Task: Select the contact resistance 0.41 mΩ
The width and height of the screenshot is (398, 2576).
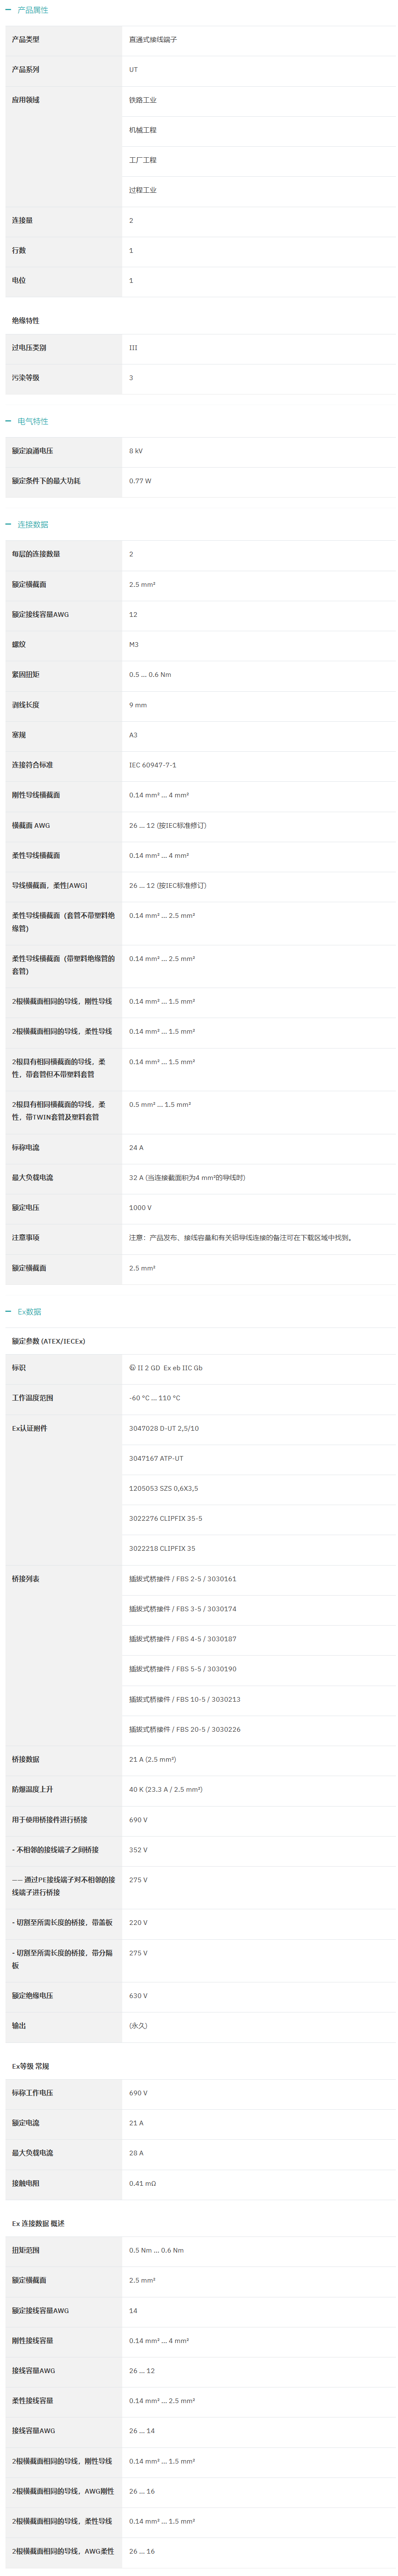Action: [x=143, y=2183]
